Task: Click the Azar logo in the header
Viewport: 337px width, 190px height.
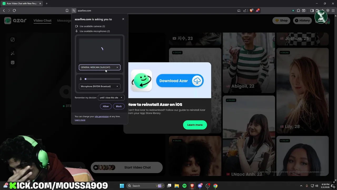Action: coord(16,20)
